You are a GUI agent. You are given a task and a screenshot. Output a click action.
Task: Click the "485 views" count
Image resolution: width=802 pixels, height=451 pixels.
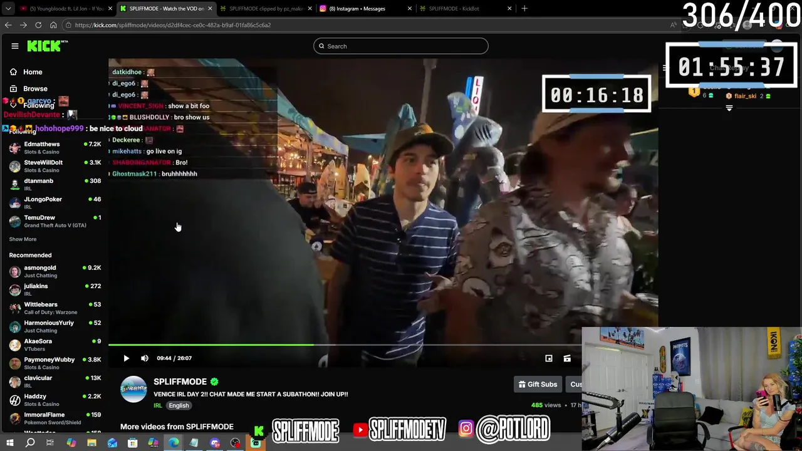(x=546, y=405)
